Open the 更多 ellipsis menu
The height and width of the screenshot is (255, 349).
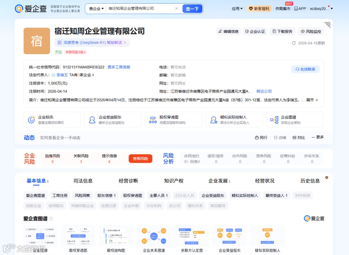(x=318, y=137)
